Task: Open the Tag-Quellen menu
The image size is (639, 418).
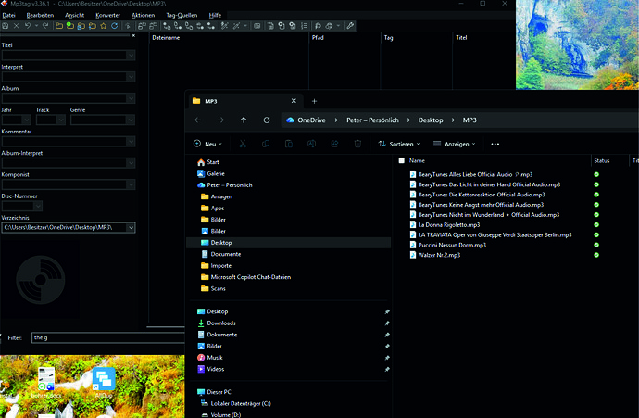Action: (x=182, y=15)
